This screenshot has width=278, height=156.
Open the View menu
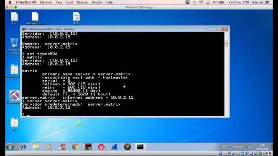click(59, 2)
